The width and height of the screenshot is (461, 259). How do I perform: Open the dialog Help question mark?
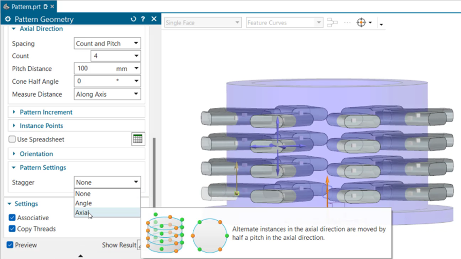coord(143,19)
